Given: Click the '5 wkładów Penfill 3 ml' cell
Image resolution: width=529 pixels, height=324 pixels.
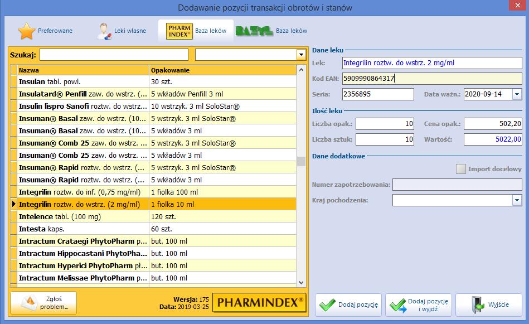Looking at the screenshot, I should pyautogui.click(x=222, y=94).
